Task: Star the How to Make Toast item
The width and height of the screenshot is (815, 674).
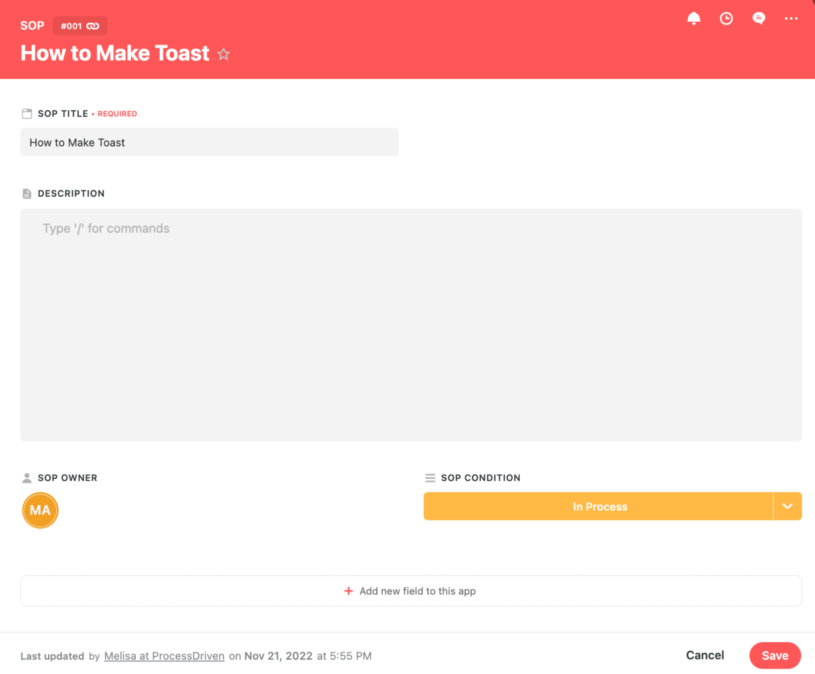Action: click(223, 54)
